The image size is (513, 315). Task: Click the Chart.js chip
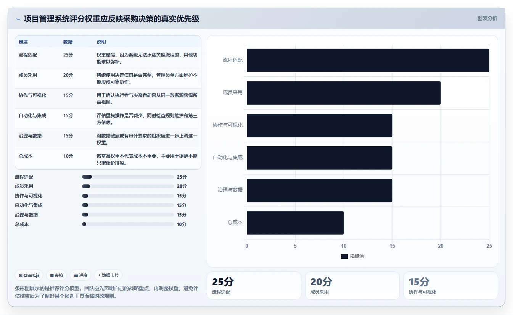click(29, 275)
